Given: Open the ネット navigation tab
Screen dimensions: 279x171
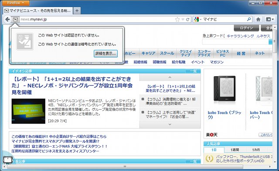Looking at the screenshot, I should (260, 53).
